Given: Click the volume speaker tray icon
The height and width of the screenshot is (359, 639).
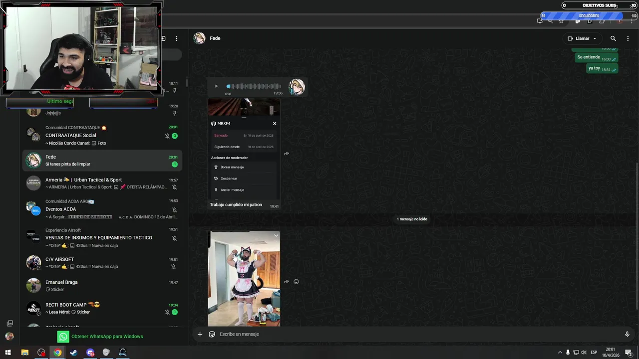Looking at the screenshot, I should 584,353.
